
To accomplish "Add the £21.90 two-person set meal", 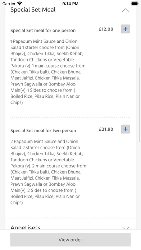I will point(125,129).
